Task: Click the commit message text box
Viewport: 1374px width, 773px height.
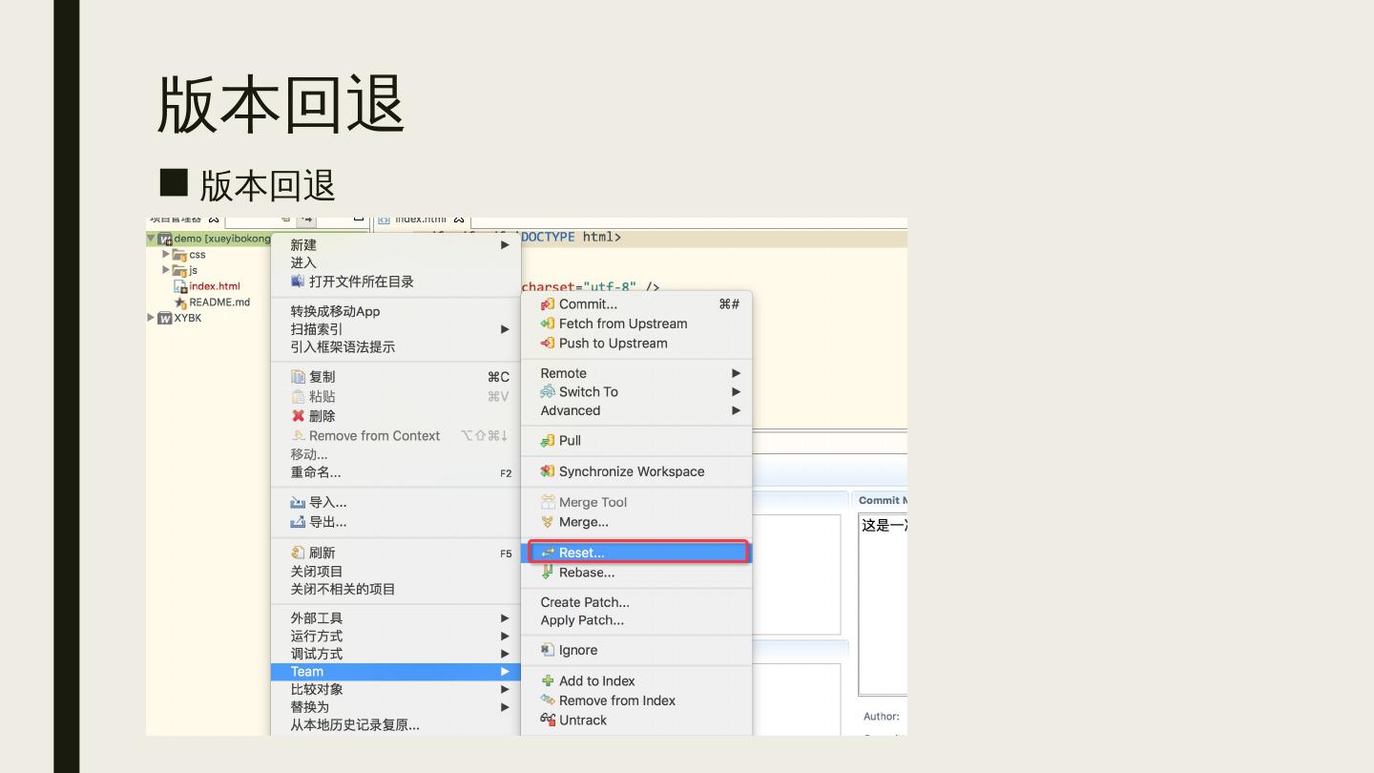Action: pos(883,601)
